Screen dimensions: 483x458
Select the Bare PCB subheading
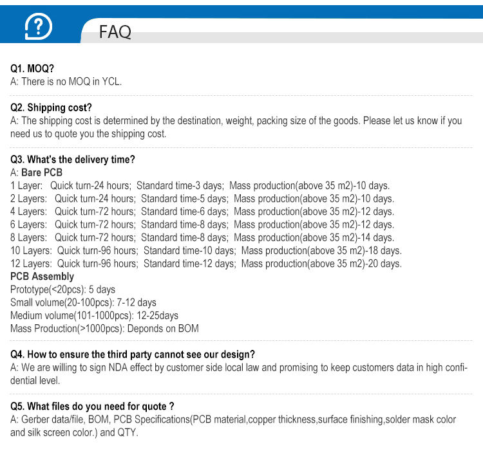click(x=42, y=172)
